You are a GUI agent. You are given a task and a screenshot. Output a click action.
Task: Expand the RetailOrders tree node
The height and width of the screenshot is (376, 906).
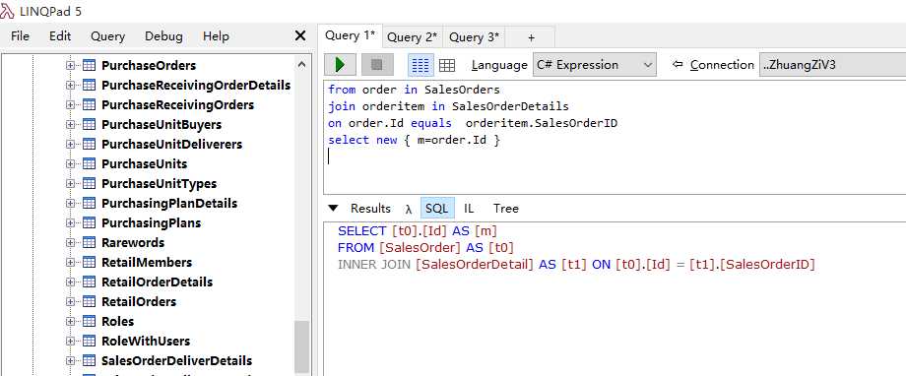[x=71, y=301]
